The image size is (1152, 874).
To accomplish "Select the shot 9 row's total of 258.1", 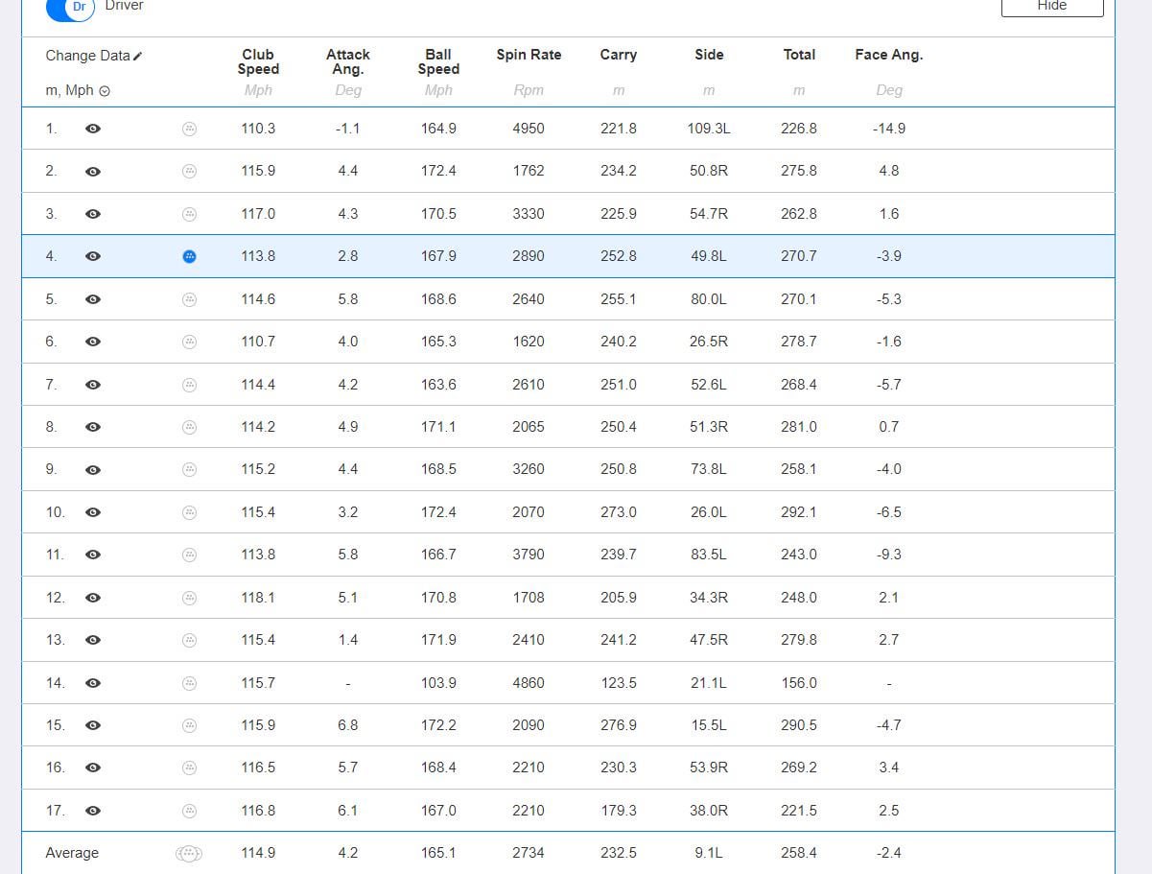I will 798,470.
